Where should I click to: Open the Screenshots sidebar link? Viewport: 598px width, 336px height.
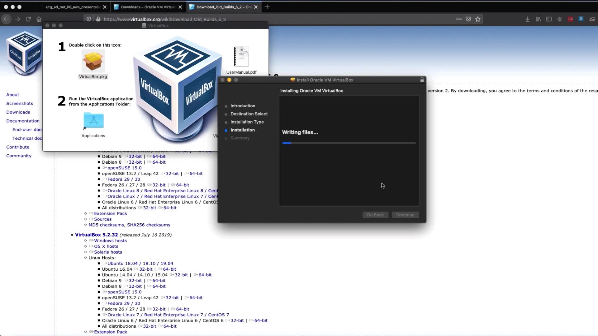[20, 104]
